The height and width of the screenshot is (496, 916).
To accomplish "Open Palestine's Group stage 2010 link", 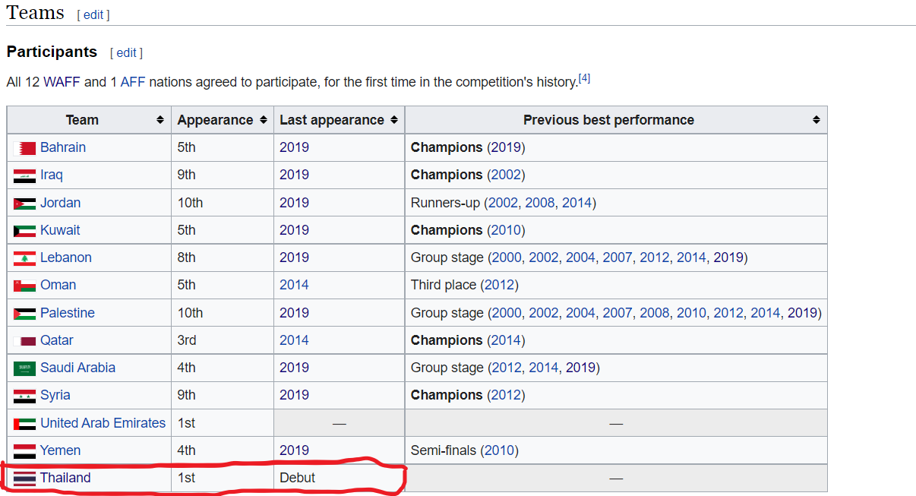I will click(691, 313).
